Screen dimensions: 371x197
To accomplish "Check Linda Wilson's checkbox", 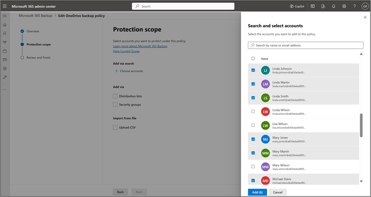I will (253, 111).
